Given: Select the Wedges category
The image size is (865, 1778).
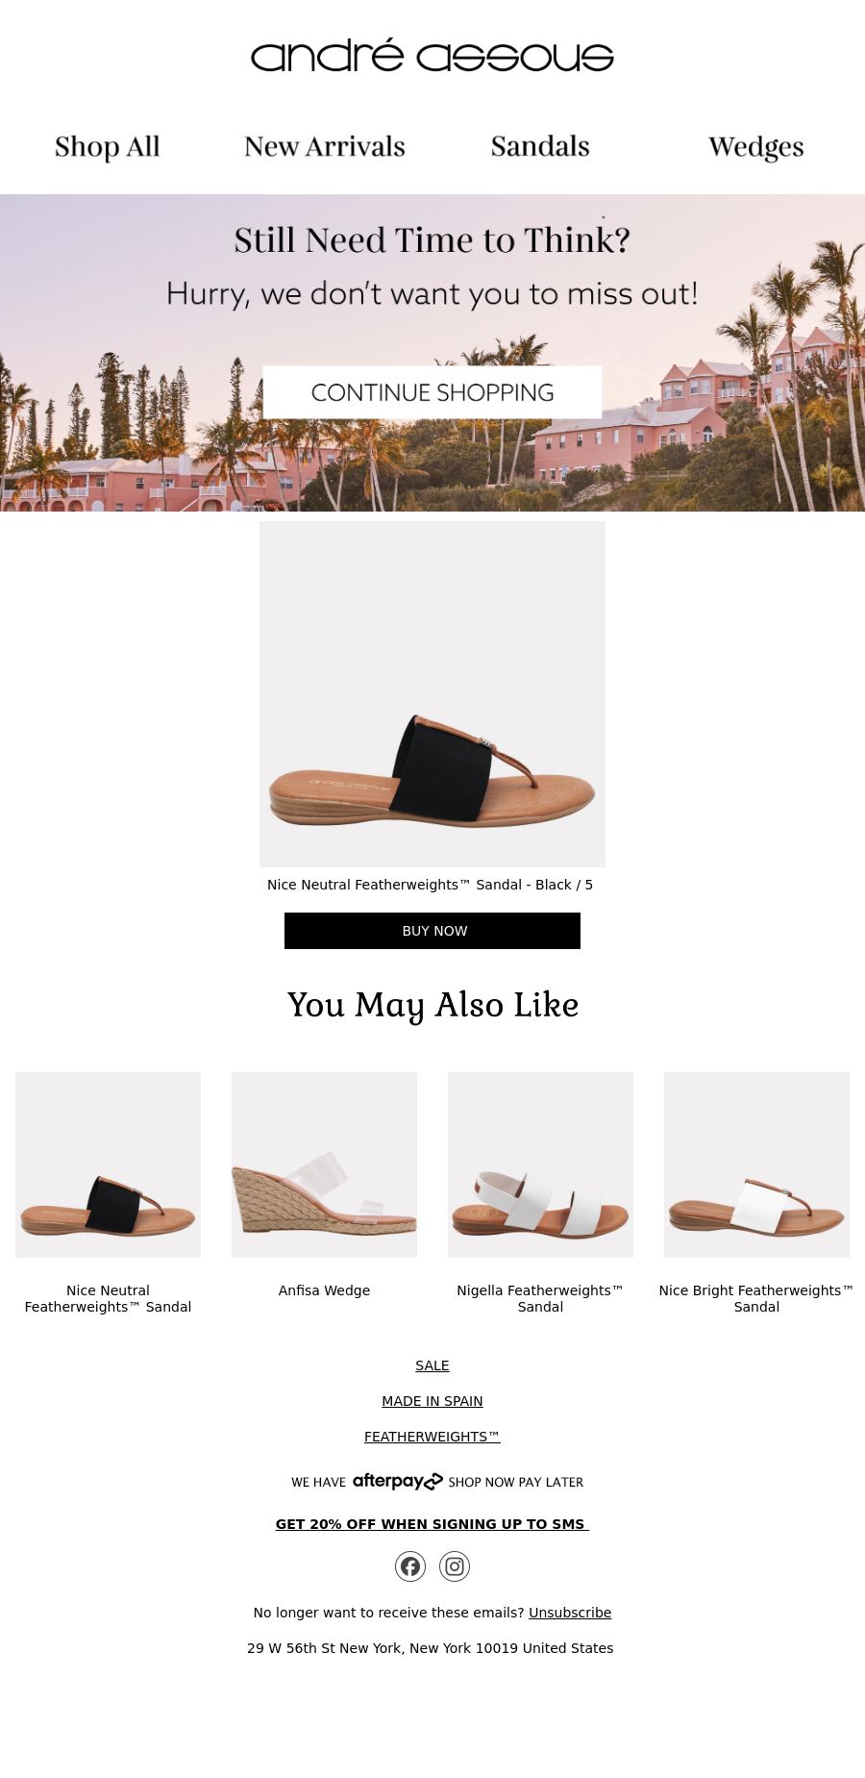Looking at the screenshot, I should click(x=756, y=147).
